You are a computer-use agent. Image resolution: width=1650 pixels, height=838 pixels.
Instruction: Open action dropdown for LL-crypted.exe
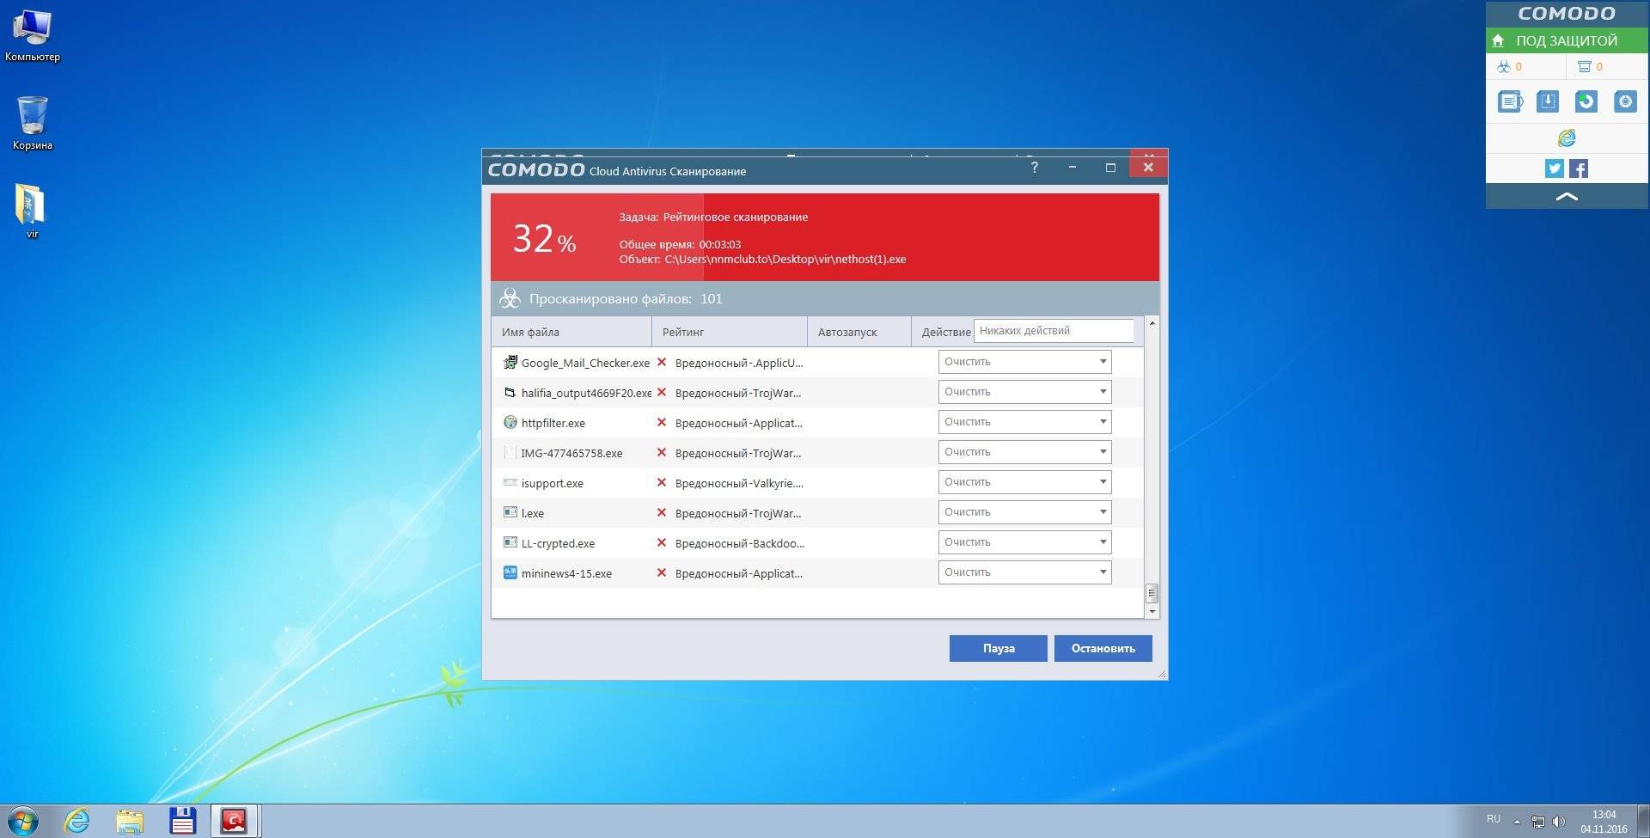click(x=1024, y=542)
